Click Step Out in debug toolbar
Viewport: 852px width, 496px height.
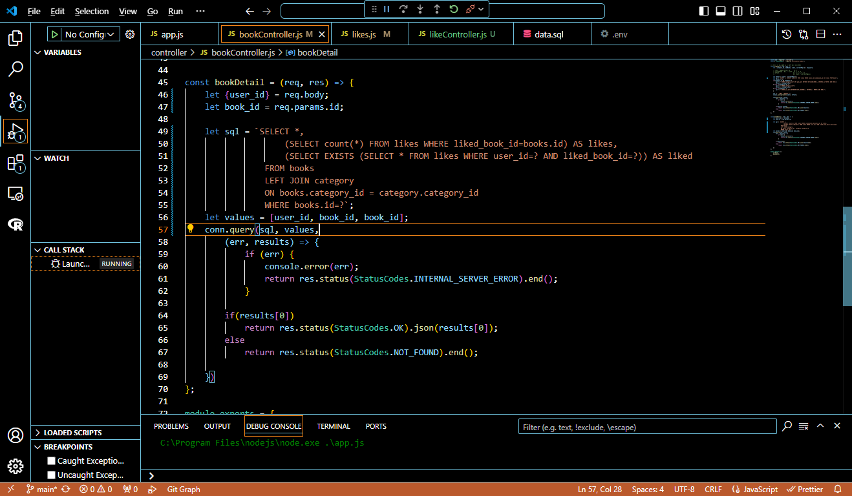click(x=437, y=9)
